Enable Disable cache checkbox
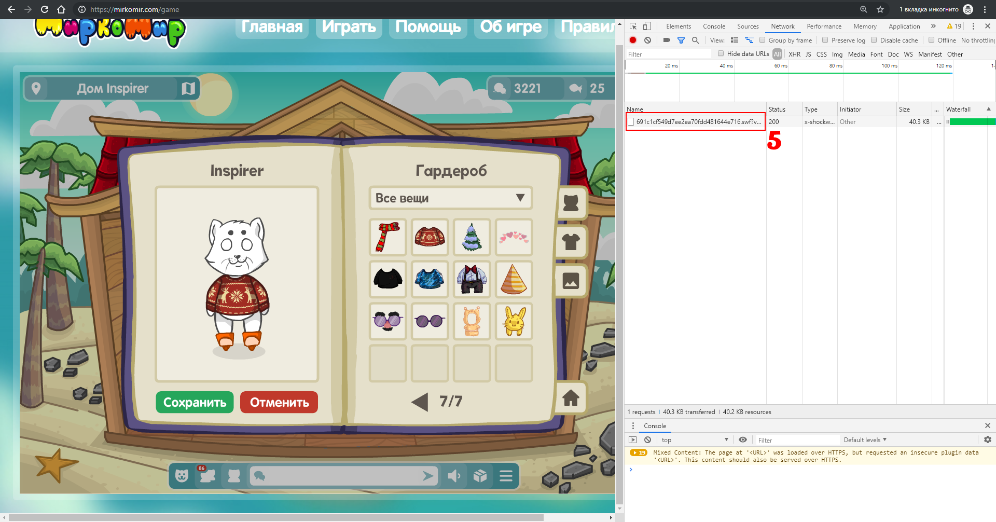Image resolution: width=996 pixels, height=522 pixels. pyautogui.click(x=874, y=40)
